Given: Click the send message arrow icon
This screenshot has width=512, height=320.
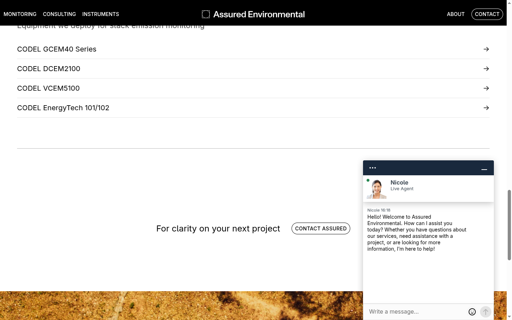Looking at the screenshot, I should tap(485, 311).
